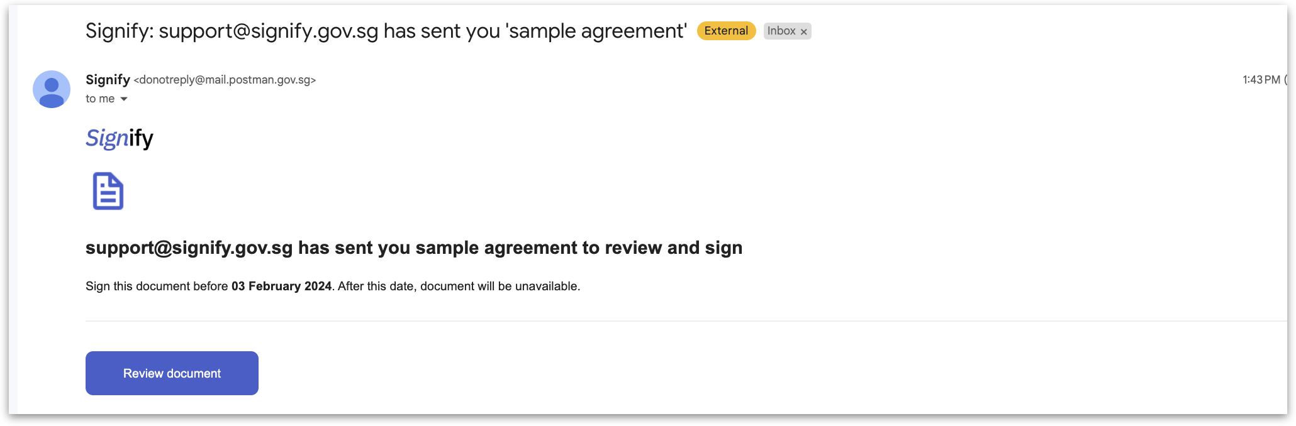Click the 'to me' recipient text
This screenshot has width=1296, height=426.
tap(100, 99)
